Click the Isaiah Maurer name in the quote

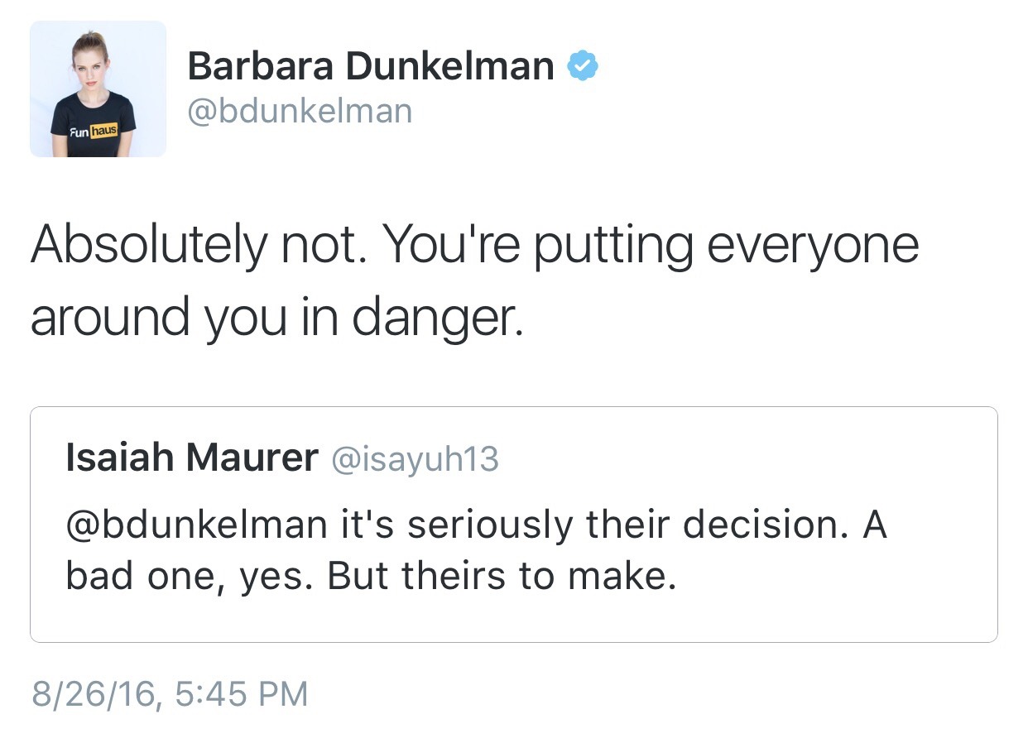[192, 458]
